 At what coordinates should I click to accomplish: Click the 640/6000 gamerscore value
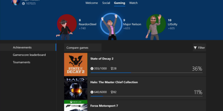pos(100,92)
